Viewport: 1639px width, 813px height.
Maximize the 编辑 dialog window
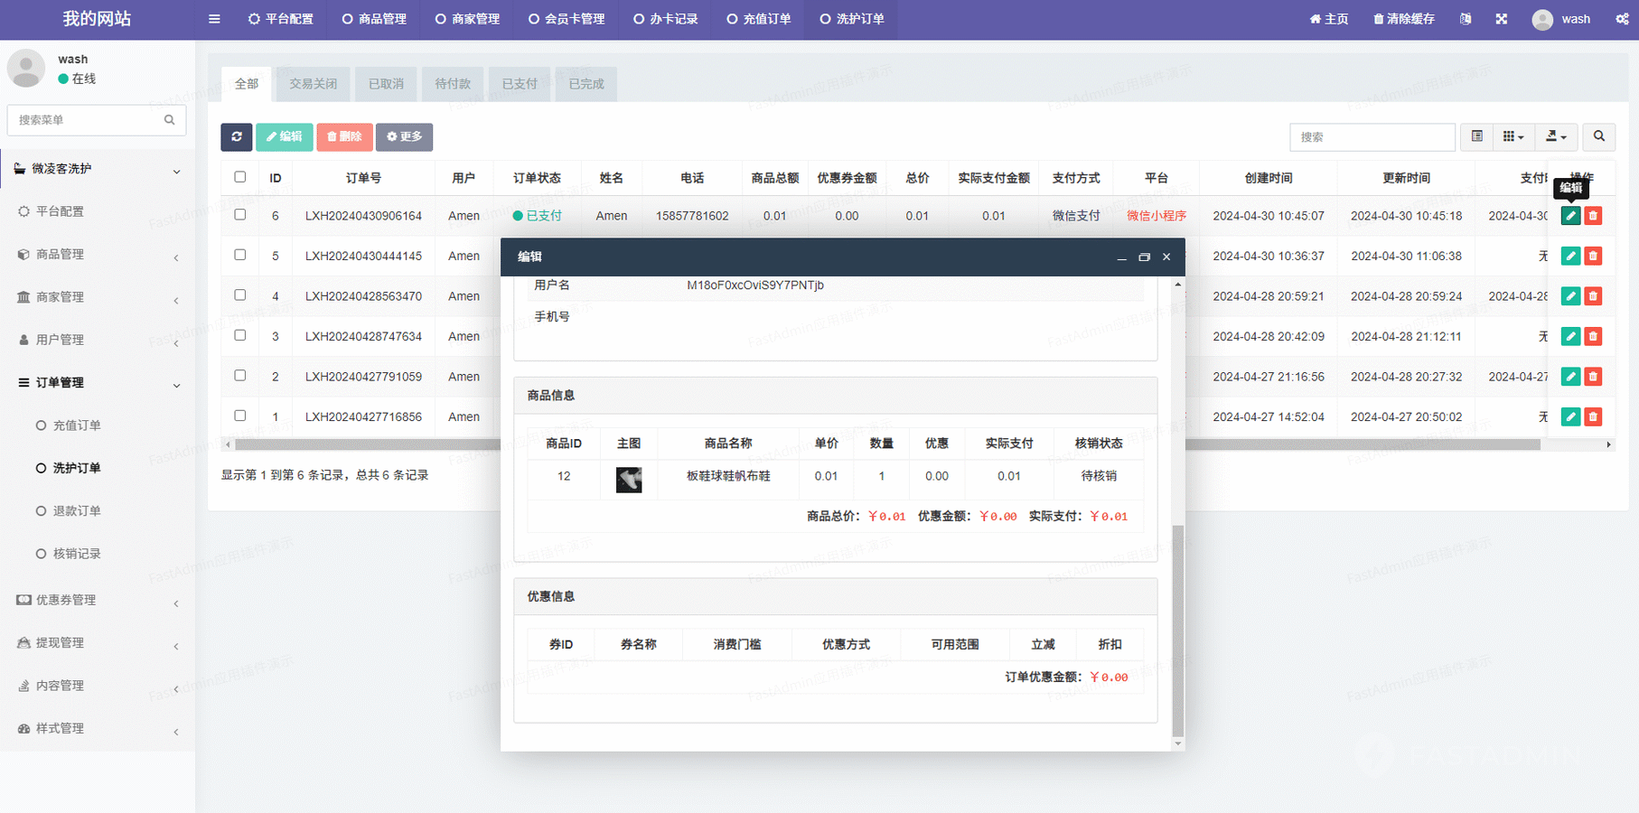click(x=1144, y=257)
